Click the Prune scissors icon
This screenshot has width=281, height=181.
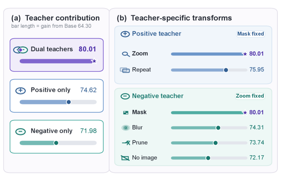click(126, 143)
